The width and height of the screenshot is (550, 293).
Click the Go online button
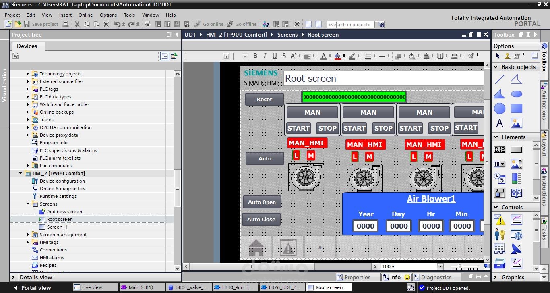(209, 24)
